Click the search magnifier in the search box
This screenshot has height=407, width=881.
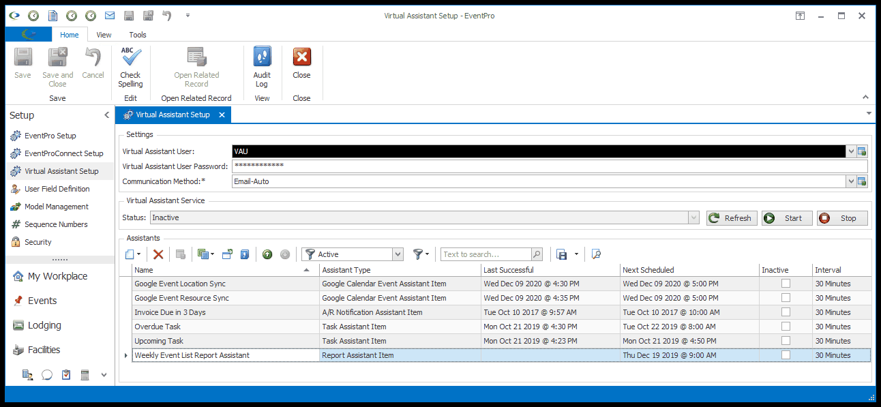[537, 254]
